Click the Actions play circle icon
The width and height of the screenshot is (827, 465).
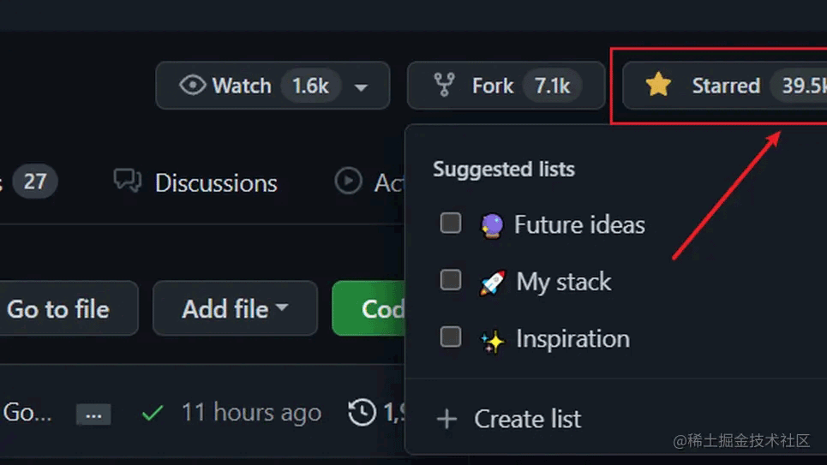348,182
